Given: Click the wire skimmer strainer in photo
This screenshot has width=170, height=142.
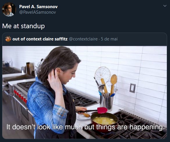Looking at the screenshot, I should coord(102,74).
